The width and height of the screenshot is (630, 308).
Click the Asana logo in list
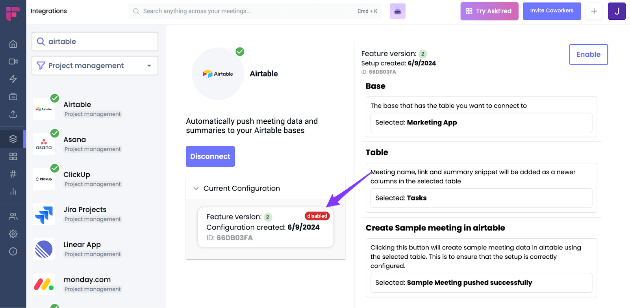(x=44, y=144)
